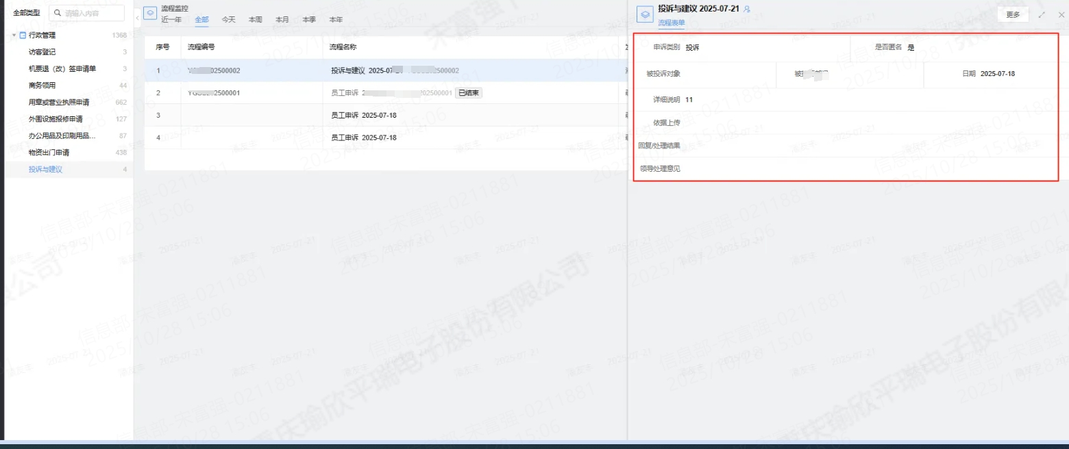Viewport: 1069px width, 449px height.
Task: Close the 投诉与建议 detail panel
Action: coord(1061,14)
